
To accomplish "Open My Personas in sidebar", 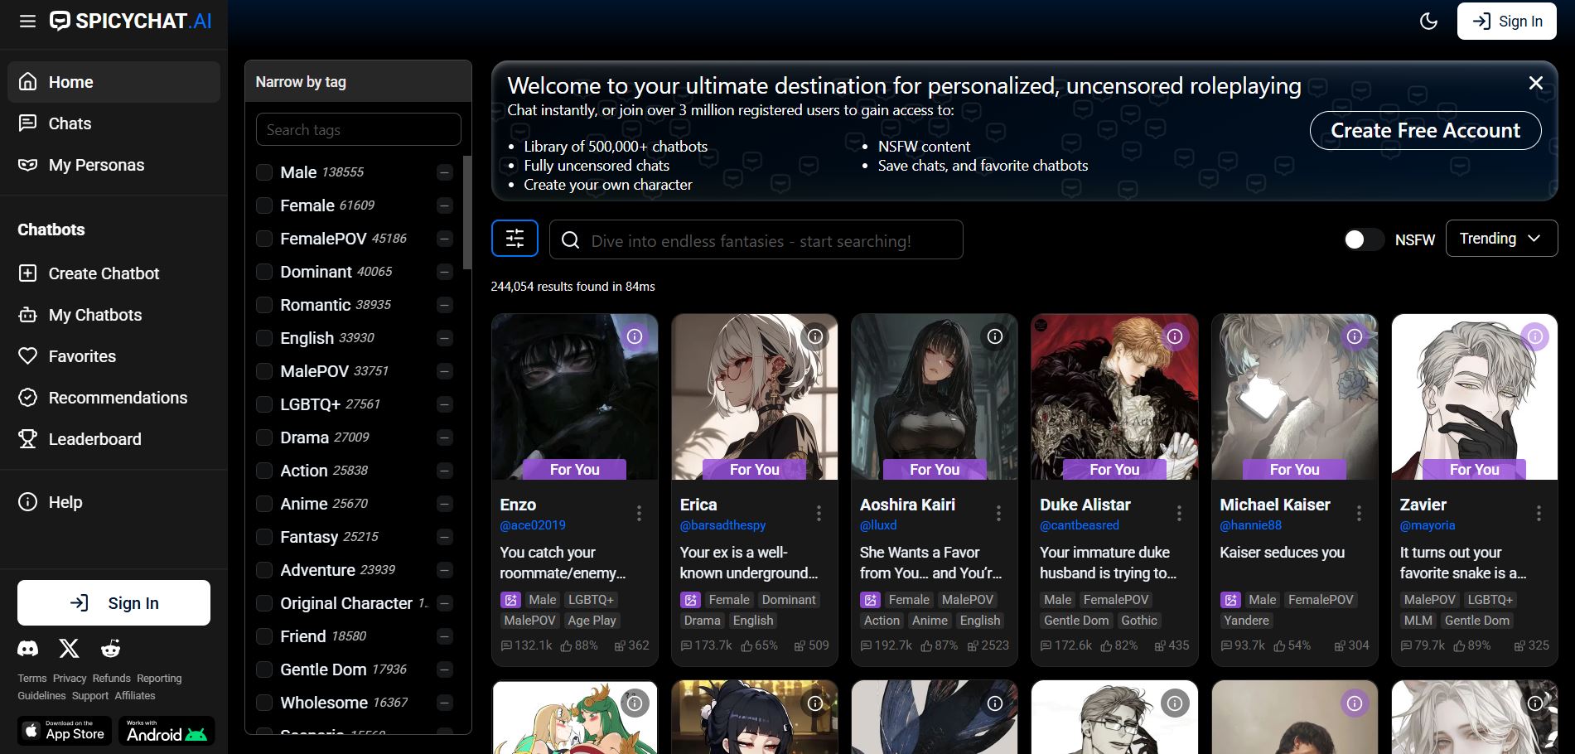I will click(114, 165).
